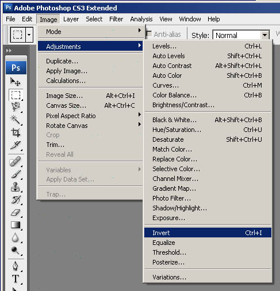The width and height of the screenshot is (280, 291).
Task: Select the Horizontal Type tool
Action: (x=16, y=279)
